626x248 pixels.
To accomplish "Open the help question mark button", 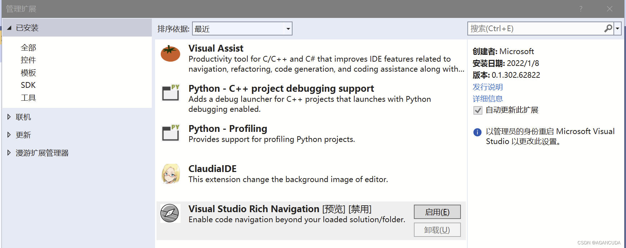I will pyautogui.click(x=581, y=9).
